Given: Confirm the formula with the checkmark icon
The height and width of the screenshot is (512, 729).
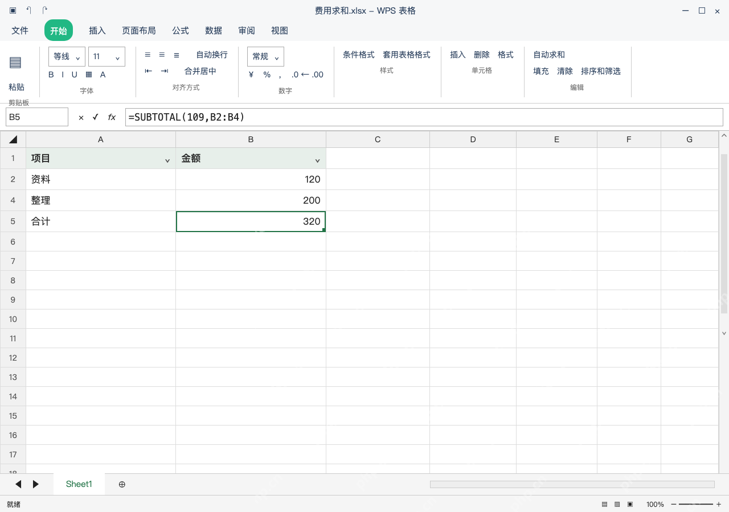Looking at the screenshot, I should tap(96, 117).
